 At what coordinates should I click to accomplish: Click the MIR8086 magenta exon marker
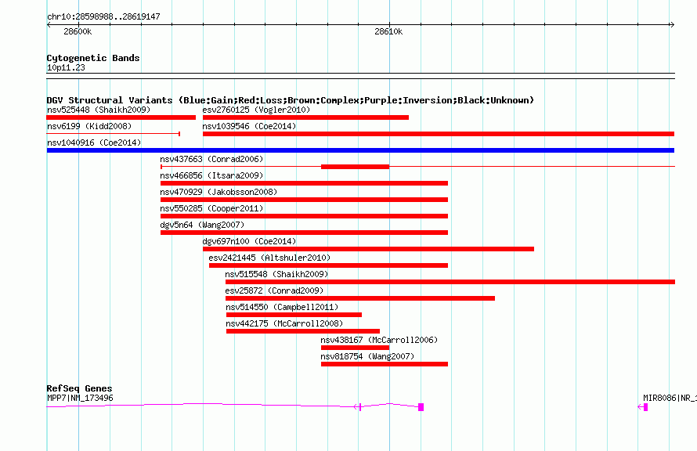tap(645, 407)
